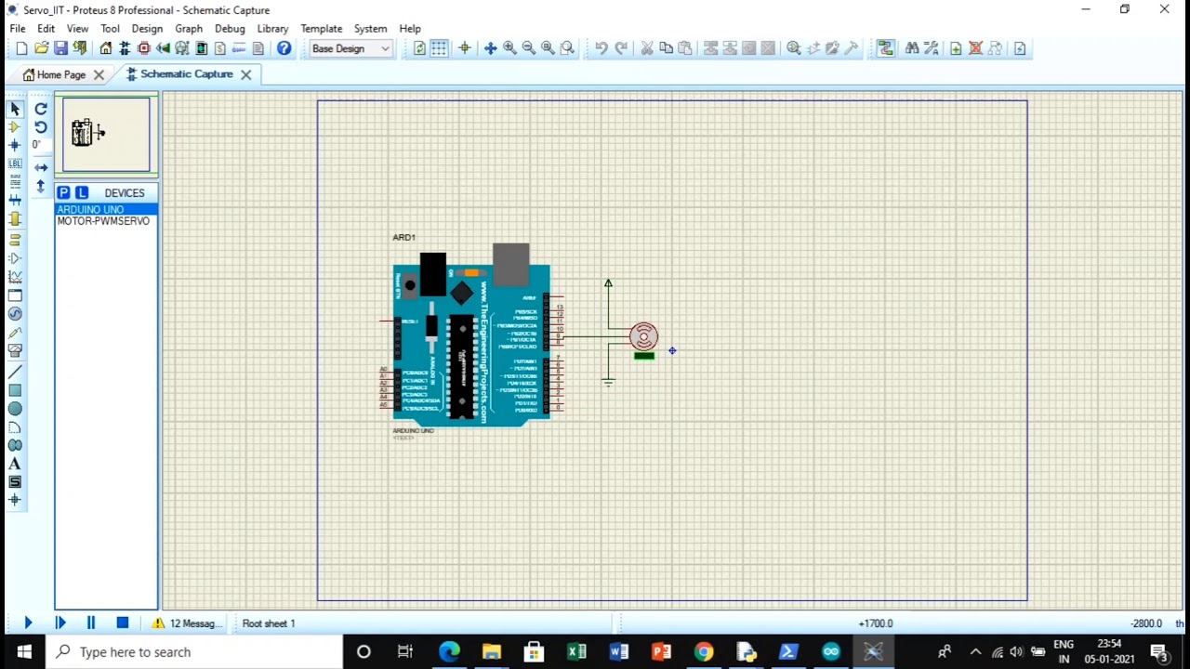1190x669 pixels.
Task: Select the Component mode tool
Action: pos(15,127)
